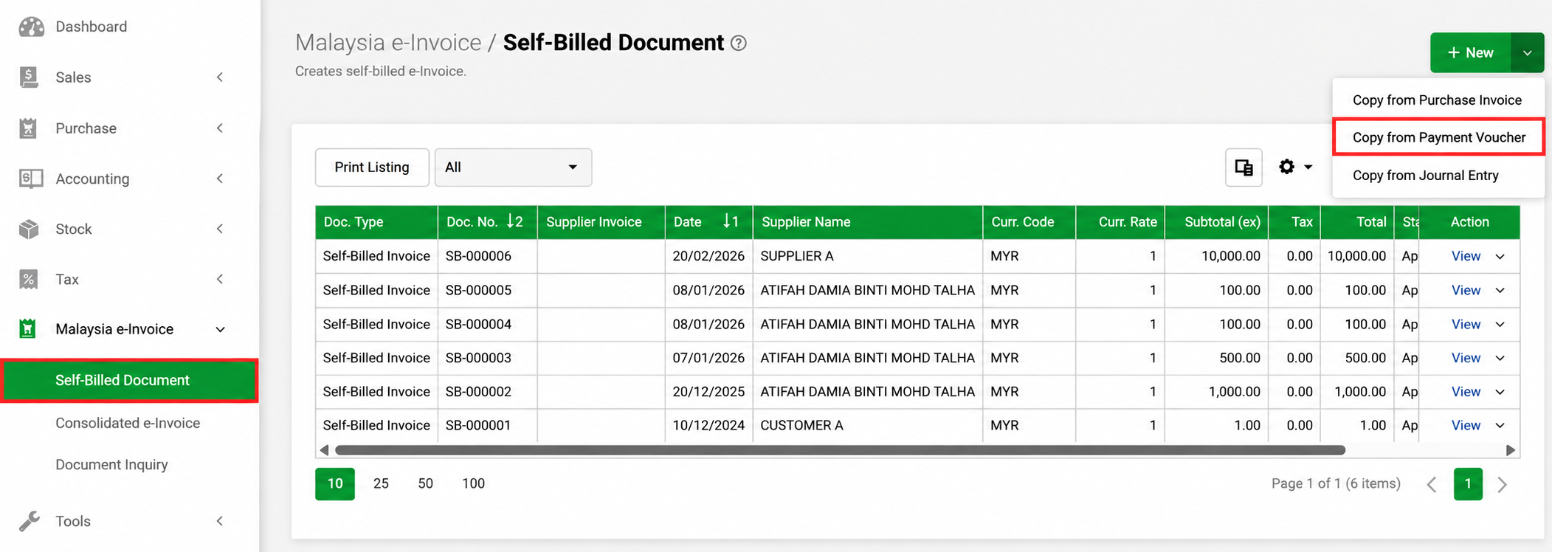View the SB-000005 document
Screen dimensions: 1552x552
click(1466, 290)
